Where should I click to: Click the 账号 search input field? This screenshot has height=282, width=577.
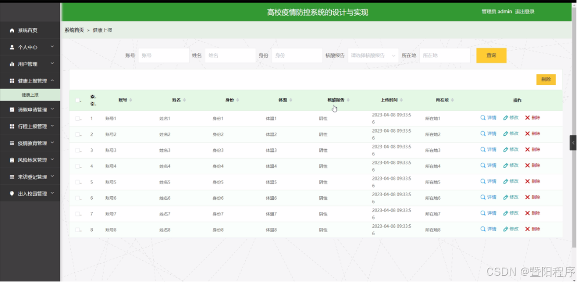[164, 56]
